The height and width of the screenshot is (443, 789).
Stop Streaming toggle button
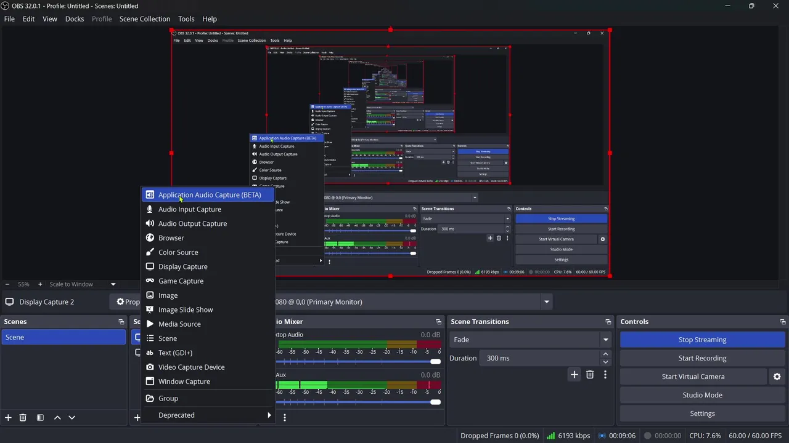pos(702,340)
